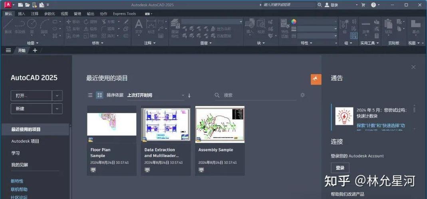This screenshot has height=199, width=427.
Task: Click the 新建 button
Action: [x=31, y=109]
